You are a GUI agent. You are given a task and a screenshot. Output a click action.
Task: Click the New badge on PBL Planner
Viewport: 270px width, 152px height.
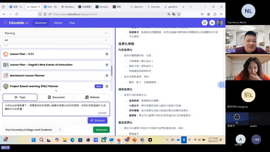[99, 86]
